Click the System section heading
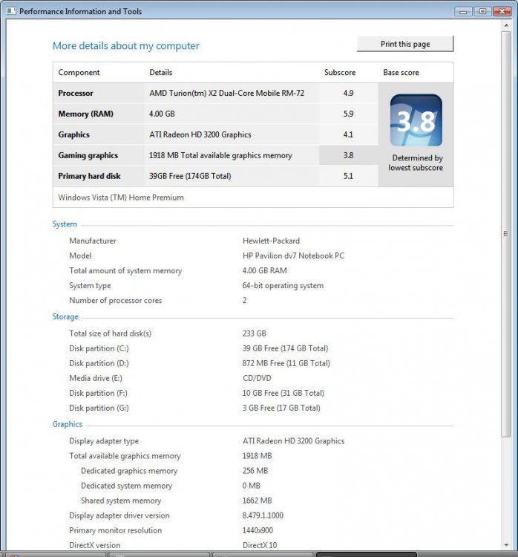This screenshot has height=557, width=518. [65, 224]
